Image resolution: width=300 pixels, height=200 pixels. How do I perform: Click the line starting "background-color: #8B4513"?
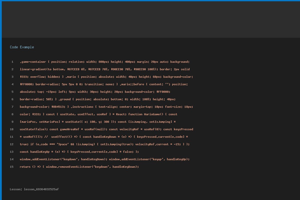[x=106, y=107]
